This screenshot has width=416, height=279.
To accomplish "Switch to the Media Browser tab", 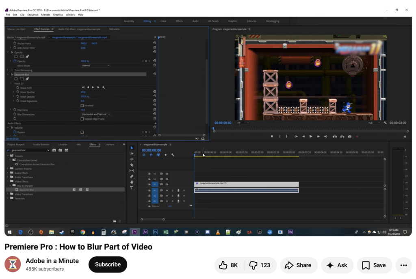I will [41, 145].
